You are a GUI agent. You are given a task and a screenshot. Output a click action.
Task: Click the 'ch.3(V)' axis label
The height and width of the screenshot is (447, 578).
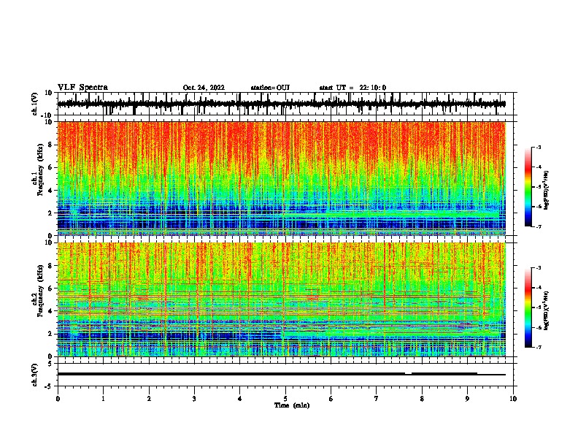coord(35,375)
